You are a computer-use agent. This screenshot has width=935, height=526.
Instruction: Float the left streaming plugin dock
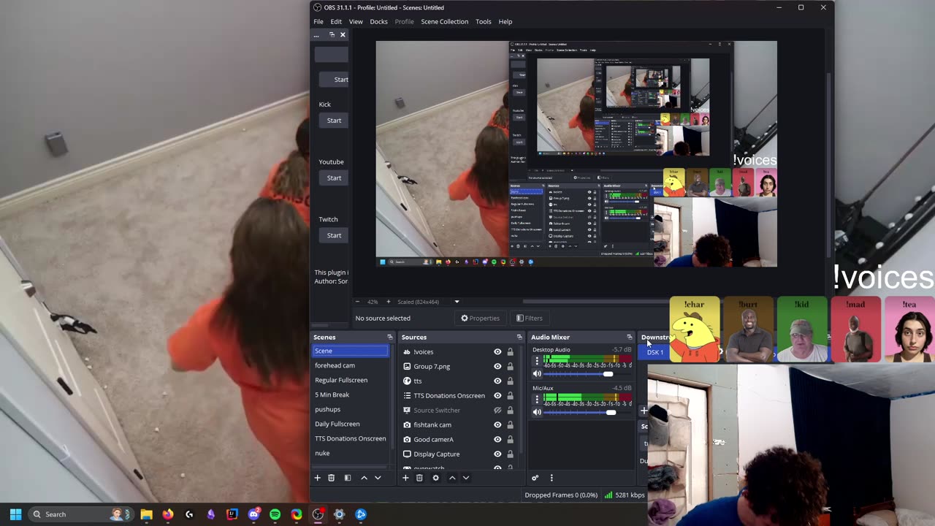tap(332, 35)
